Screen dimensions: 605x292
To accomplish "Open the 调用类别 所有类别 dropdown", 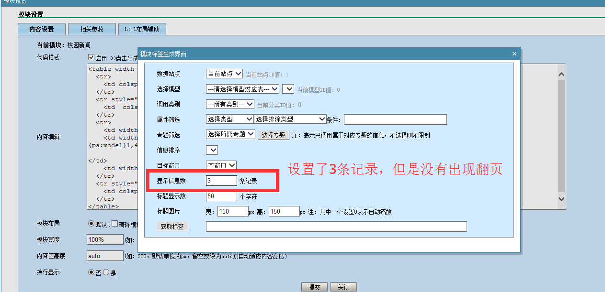I will click(x=232, y=104).
